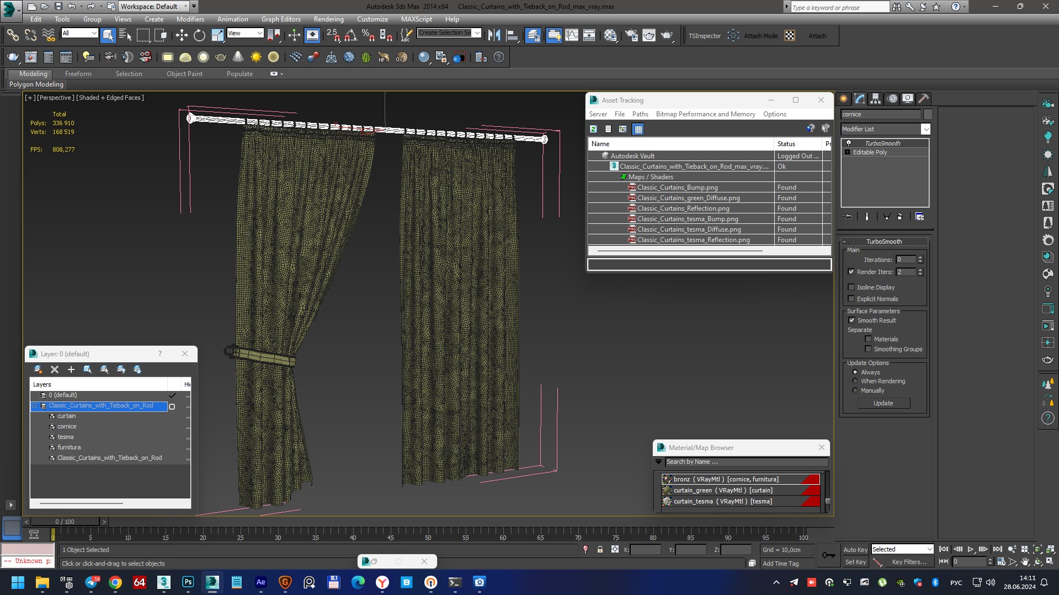Open the MAXScript menu
The width and height of the screenshot is (1059, 595).
pyautogui.click(x=416, y=19)
